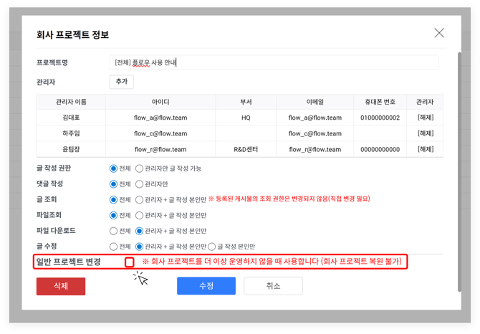Image resolution: width=480 pixels, height=334 pixels.
Task: Select 관리자만 글 작성 가능 for 글 작성 권한
Action: pos(140,169)
